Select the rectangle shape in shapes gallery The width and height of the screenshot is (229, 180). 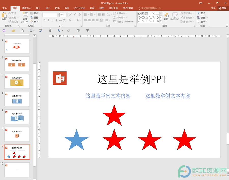(157, 14)
